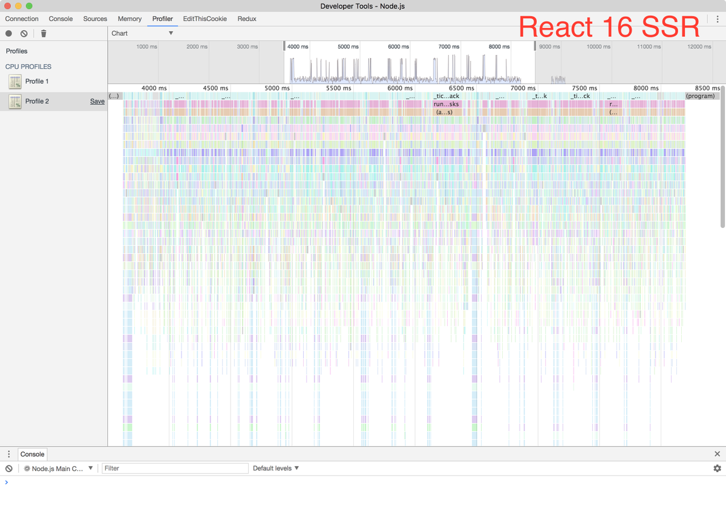Open the DevTools three-dot overflow menu
The width and height of the screenshot is (726, 512).
(x=717, y=19)
